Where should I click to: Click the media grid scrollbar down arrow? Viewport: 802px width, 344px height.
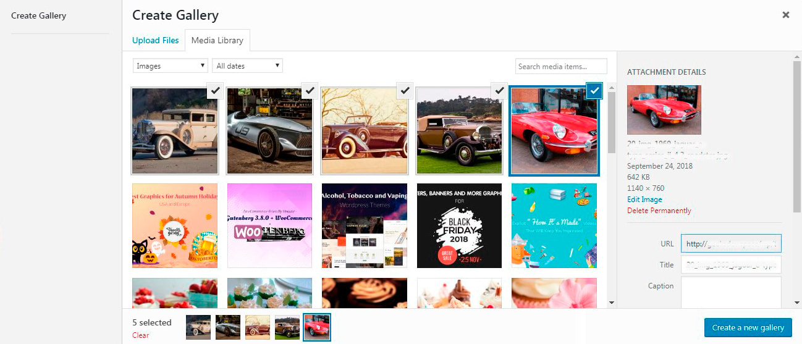pyautogui.click(x=612, y=303)
